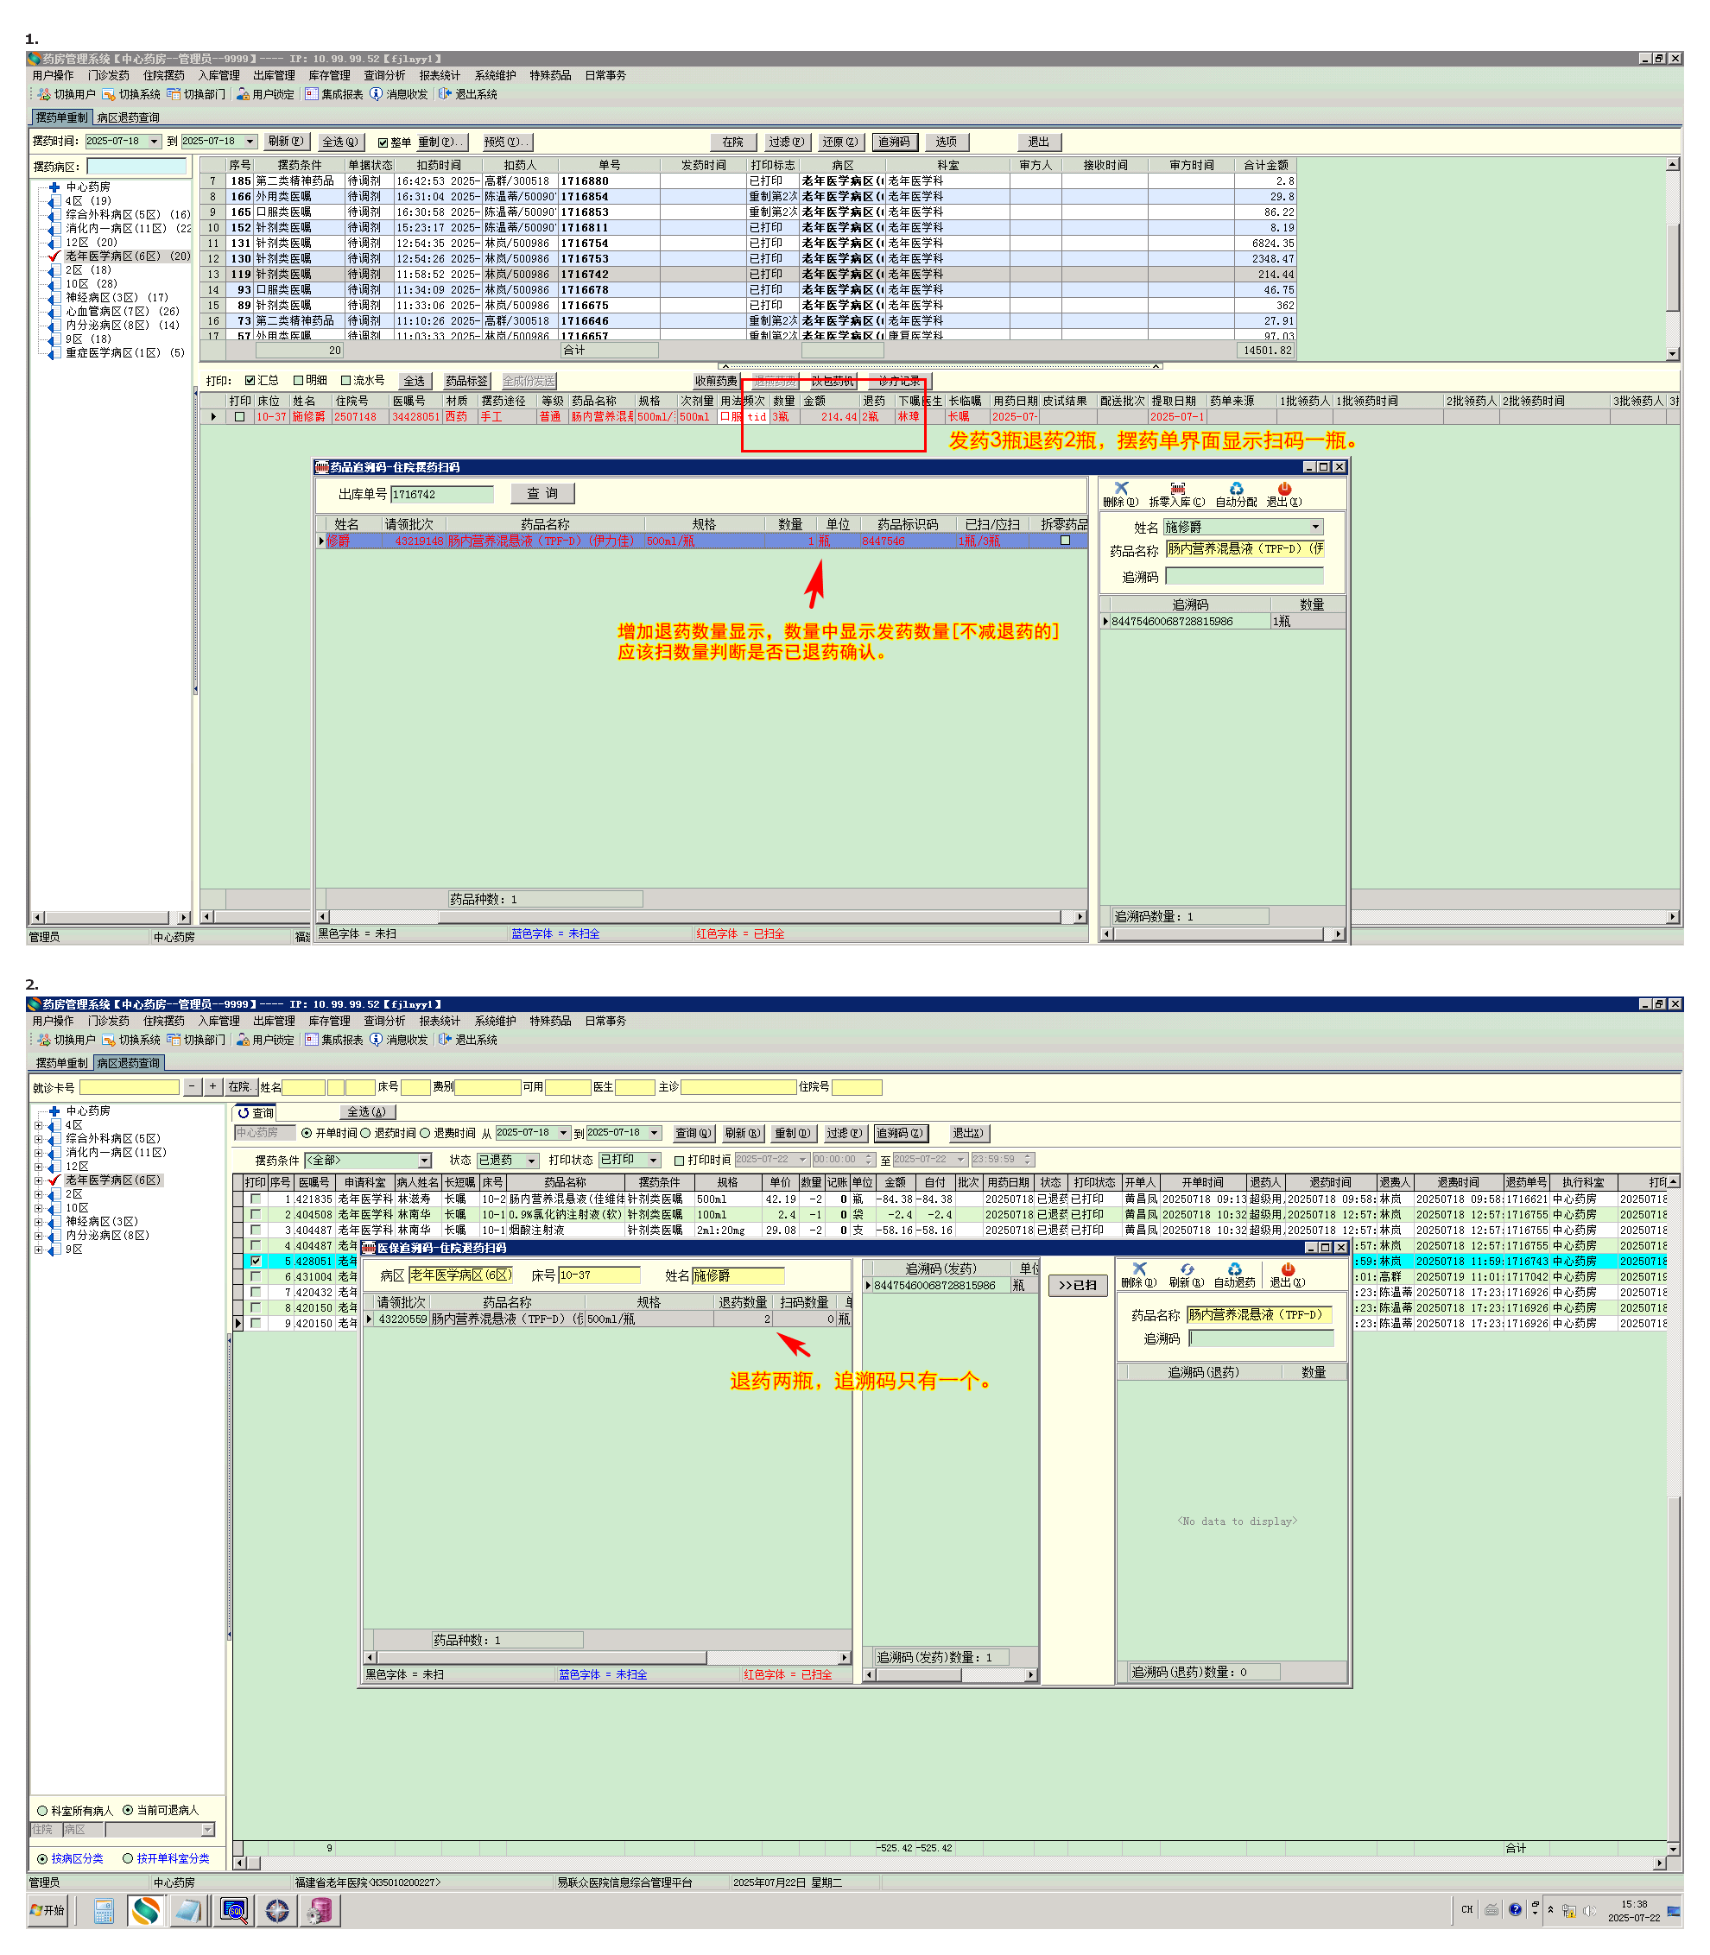Open calculator icon in taskbar
1710x1955 pixels.
pyautogui.click(x=104, y=1911)
